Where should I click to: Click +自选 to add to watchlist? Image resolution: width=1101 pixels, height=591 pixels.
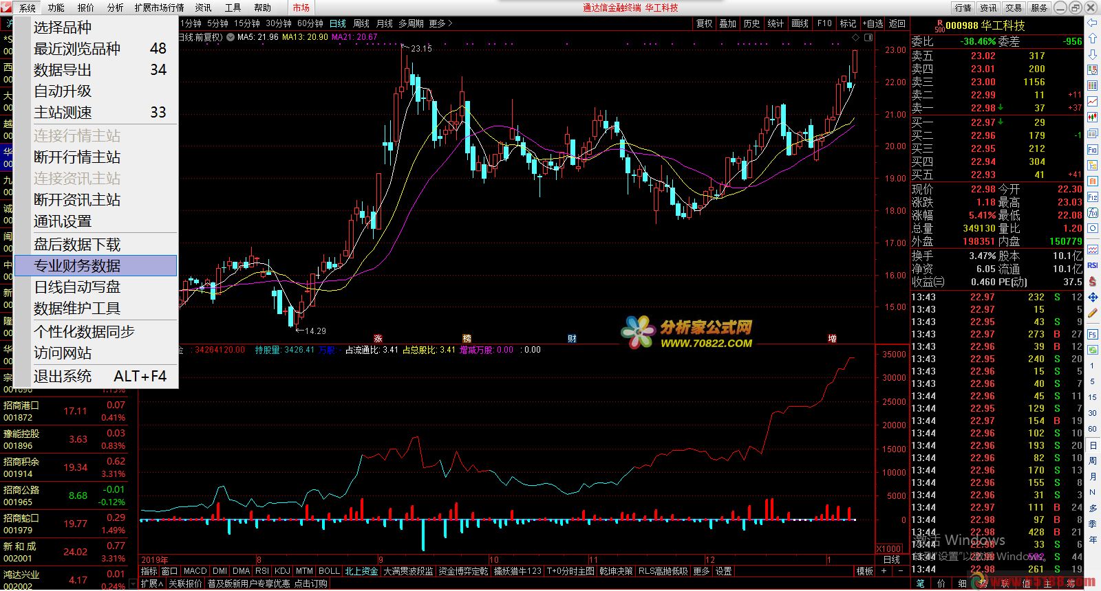point(873,23)
